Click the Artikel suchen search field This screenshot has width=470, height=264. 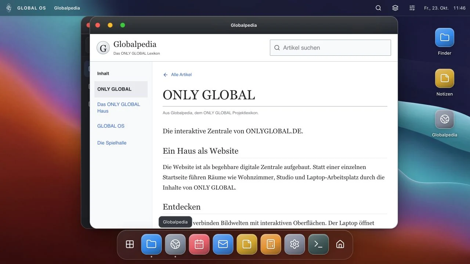point(330,48)
